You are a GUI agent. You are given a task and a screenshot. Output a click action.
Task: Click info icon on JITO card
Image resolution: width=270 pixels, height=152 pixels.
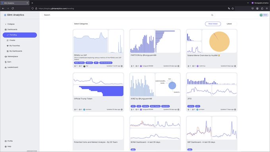235,110
